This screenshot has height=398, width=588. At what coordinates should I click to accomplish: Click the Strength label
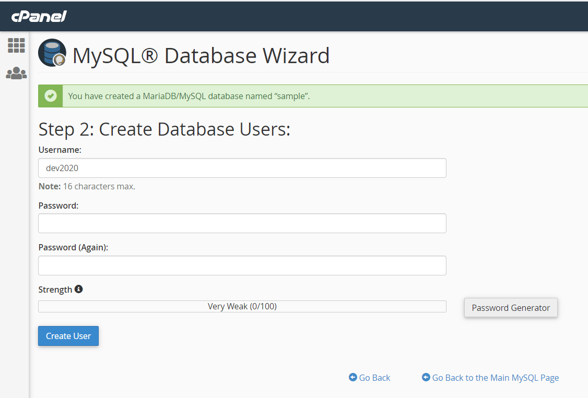point(55,290)
